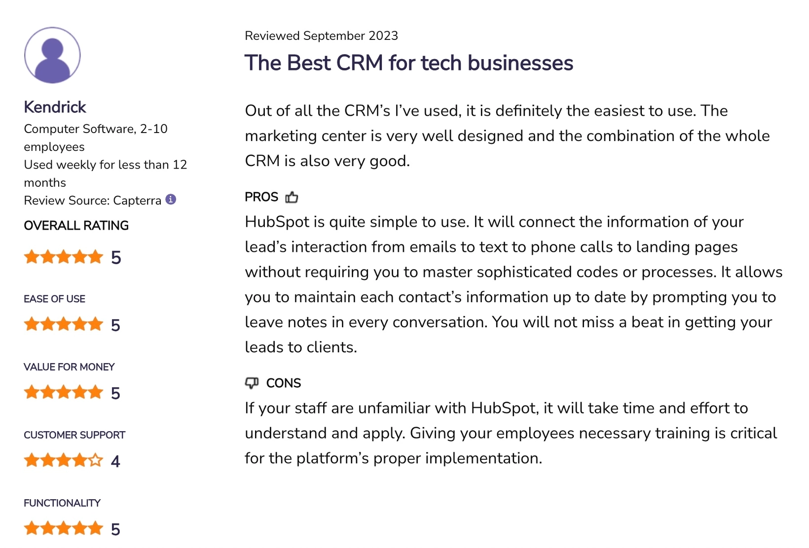
Task: Click the reviewer name Kendrick
Action: 54,107
